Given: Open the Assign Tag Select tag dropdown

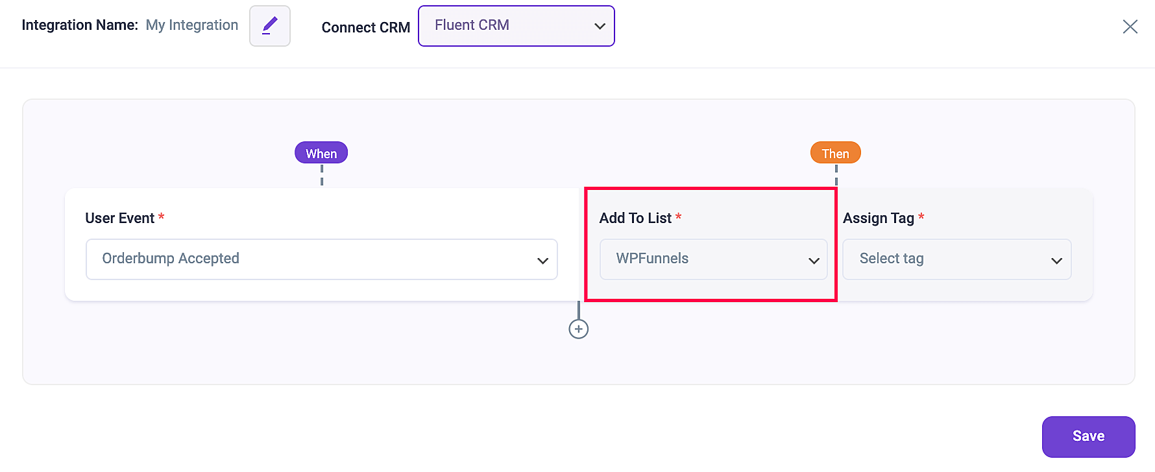Looking at the screenshot, I should click(957, 259).
